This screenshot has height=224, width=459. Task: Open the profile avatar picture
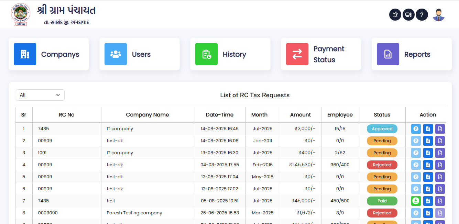438,14
